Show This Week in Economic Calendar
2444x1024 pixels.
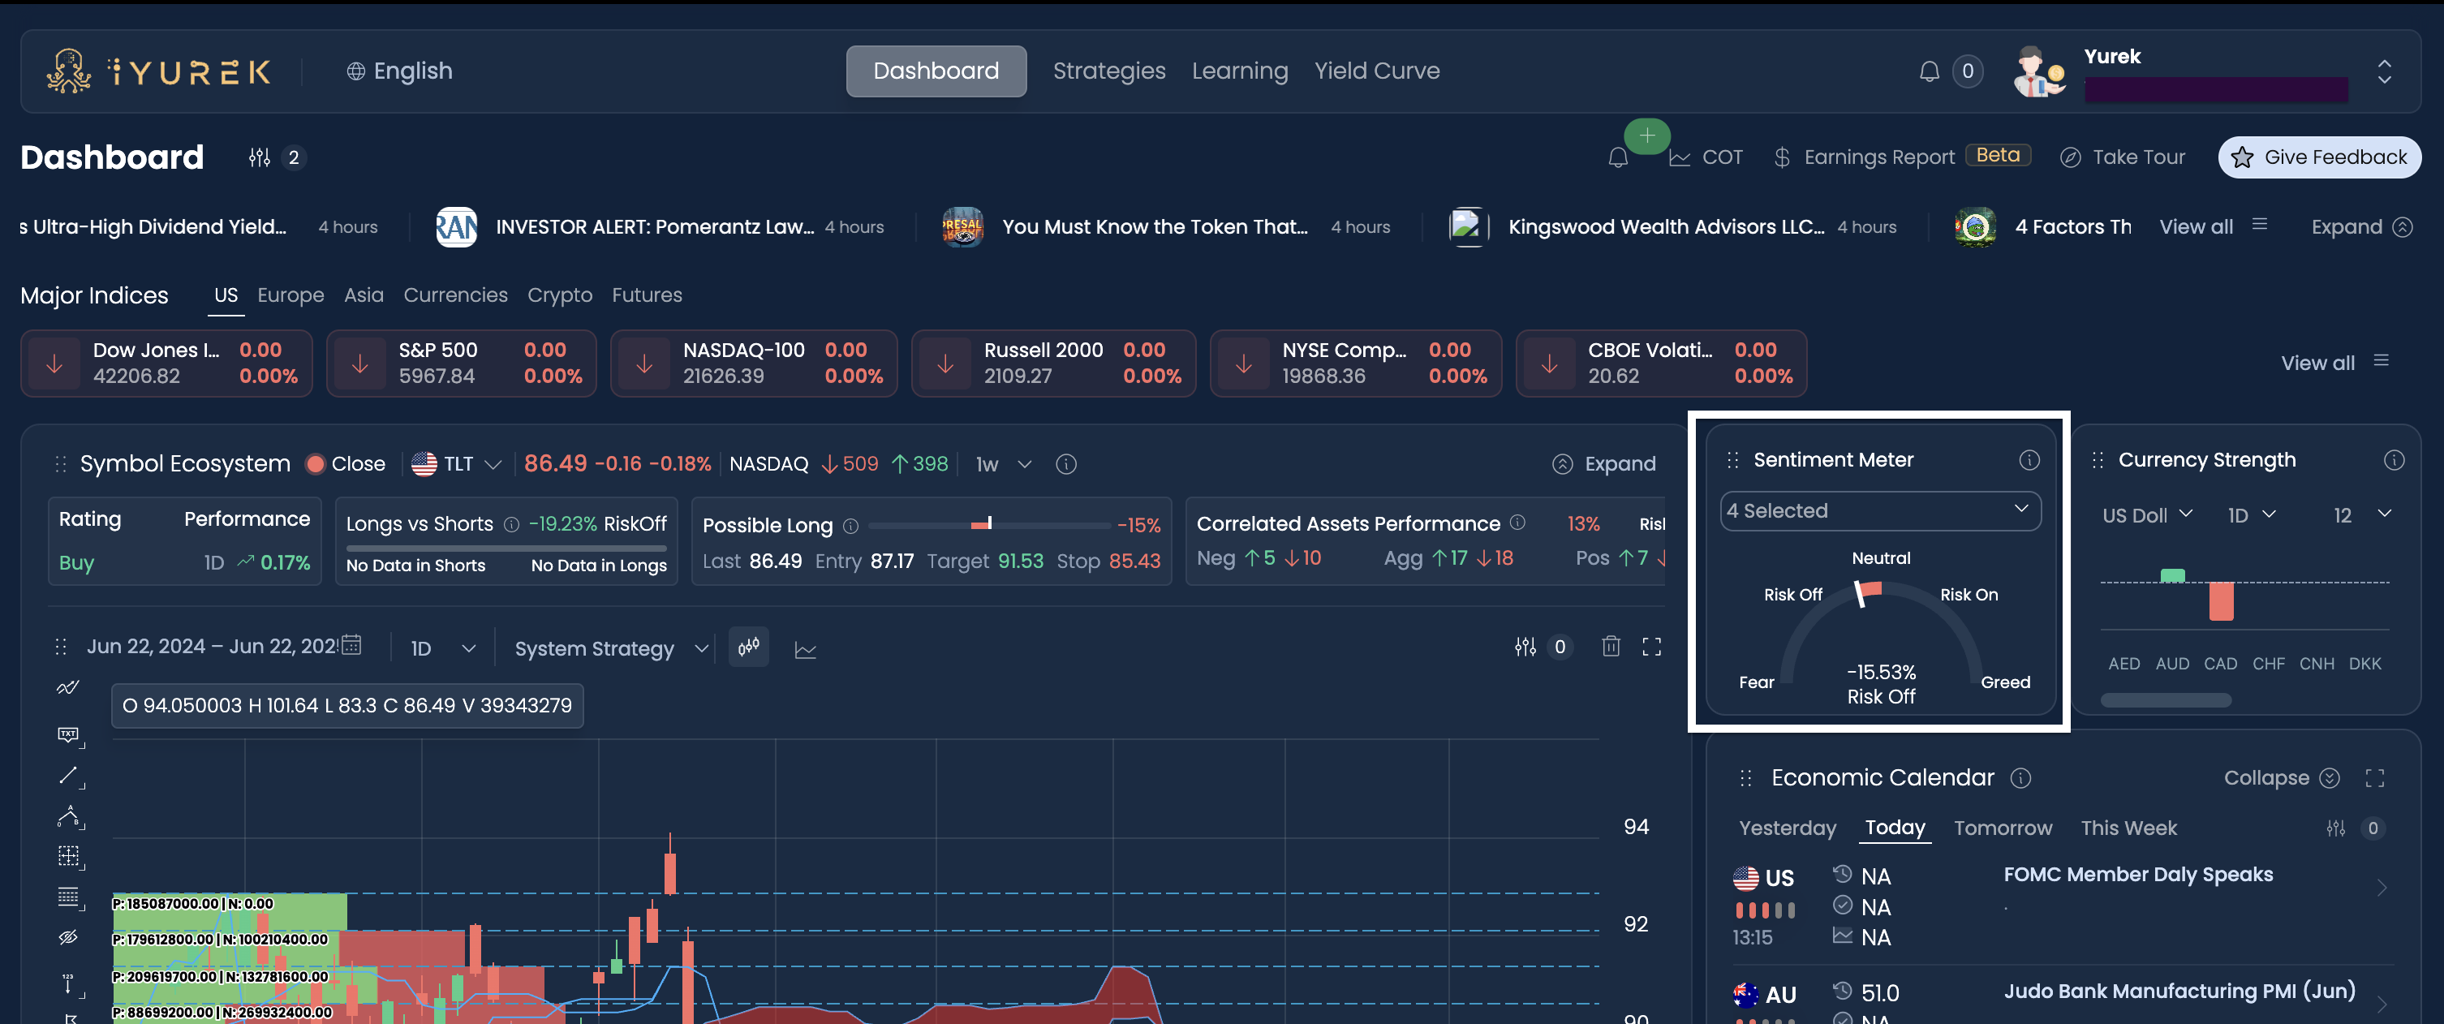click(x=2128, y=828)
